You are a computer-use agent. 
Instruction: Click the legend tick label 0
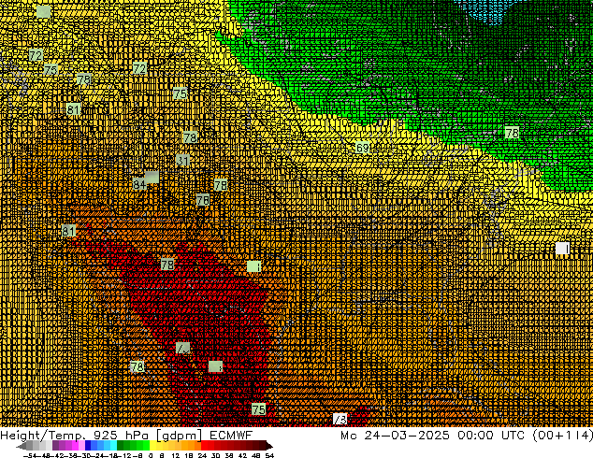point(151,455)
